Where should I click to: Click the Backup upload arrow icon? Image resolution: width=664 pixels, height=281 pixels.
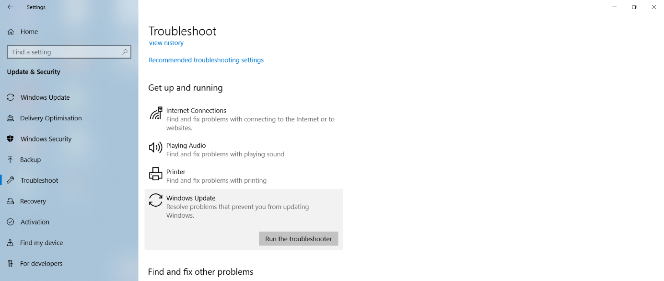(x=11, y=160)
